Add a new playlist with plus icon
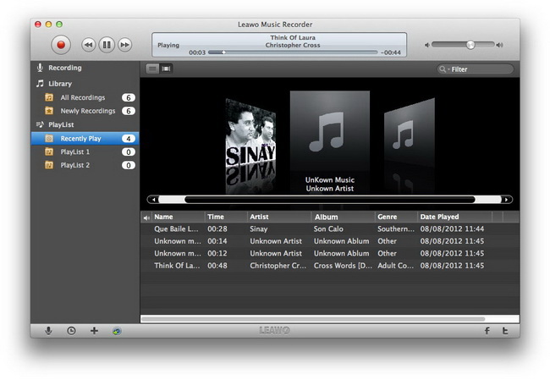Image resolution: width=550 pixels, height=380 pixels. (94, 330)
